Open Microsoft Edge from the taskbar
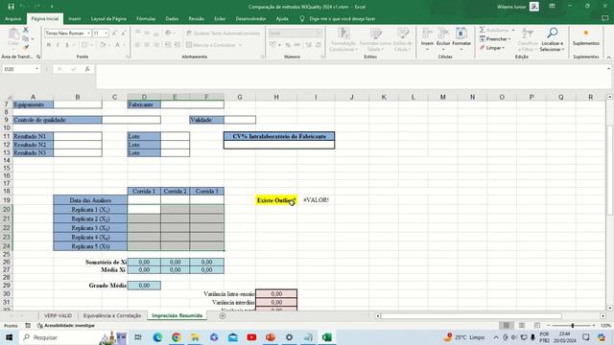614x345 pixels. 157,337
